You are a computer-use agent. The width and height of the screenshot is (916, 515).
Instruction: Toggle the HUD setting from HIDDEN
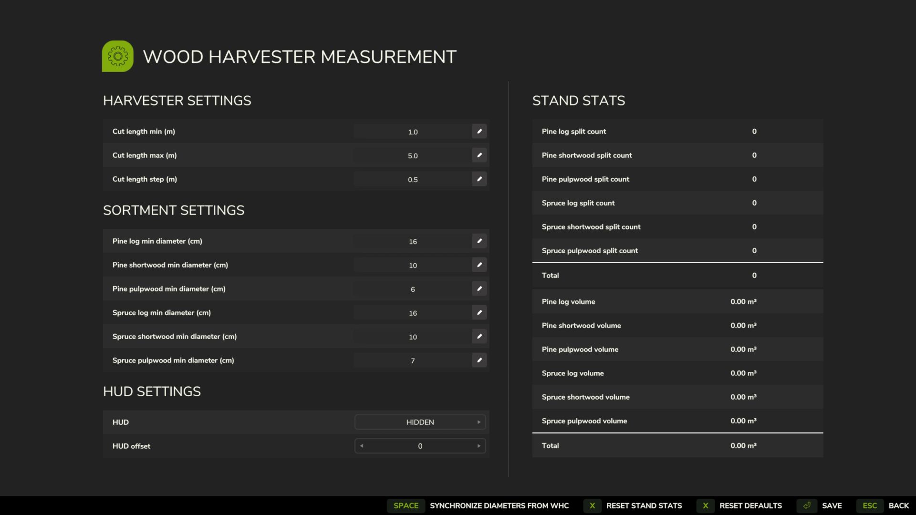(x=420, y=422)
